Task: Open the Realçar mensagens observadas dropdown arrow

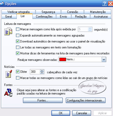Action: coord(104,60)
